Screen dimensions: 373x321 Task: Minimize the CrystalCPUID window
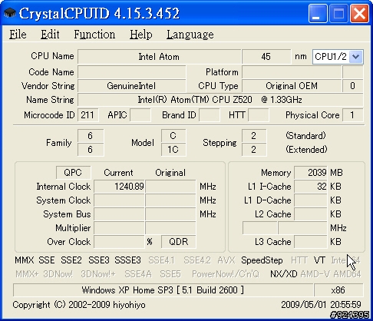tap(318, 14)
